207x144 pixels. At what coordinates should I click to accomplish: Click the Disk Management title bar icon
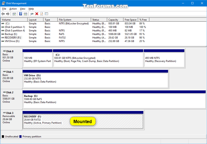pyautogui.click(x=4, y=3)
